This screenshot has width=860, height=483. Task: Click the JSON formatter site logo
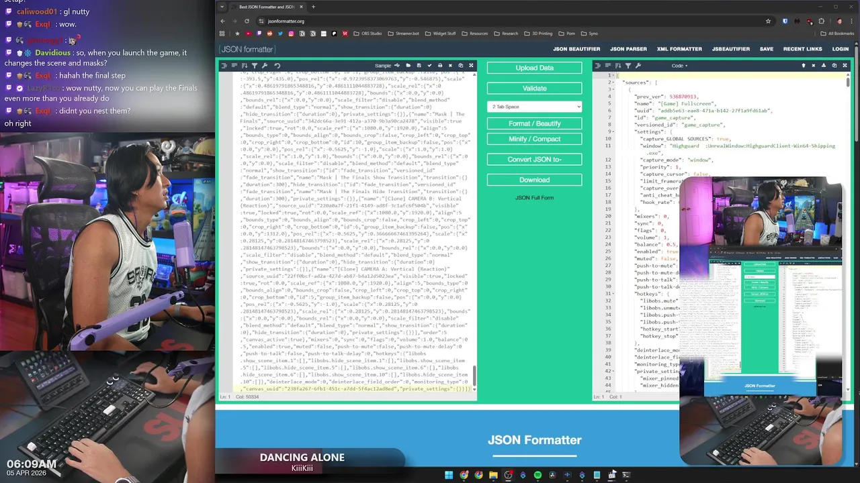(x=247, y=49)
